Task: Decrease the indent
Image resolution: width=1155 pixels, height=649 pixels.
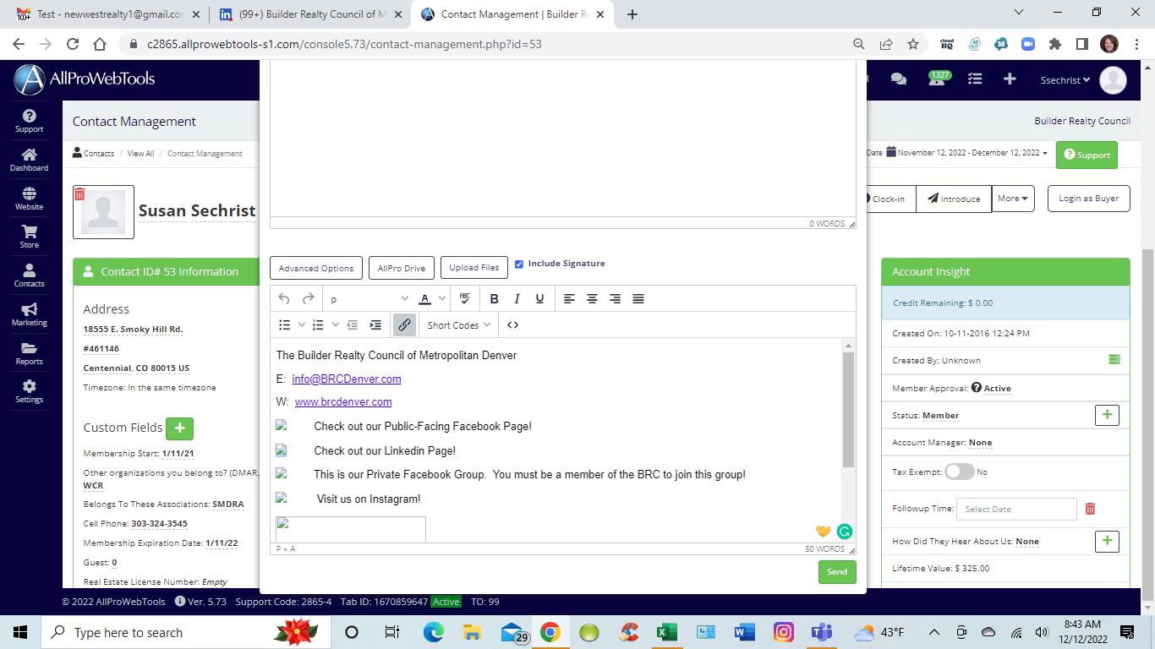Action: [352, 324]
